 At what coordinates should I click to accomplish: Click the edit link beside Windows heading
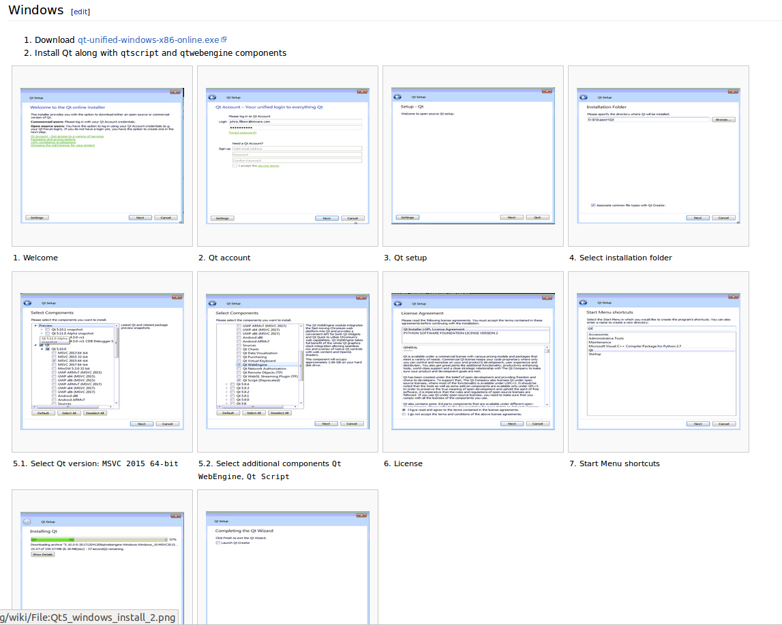[80, 12]
